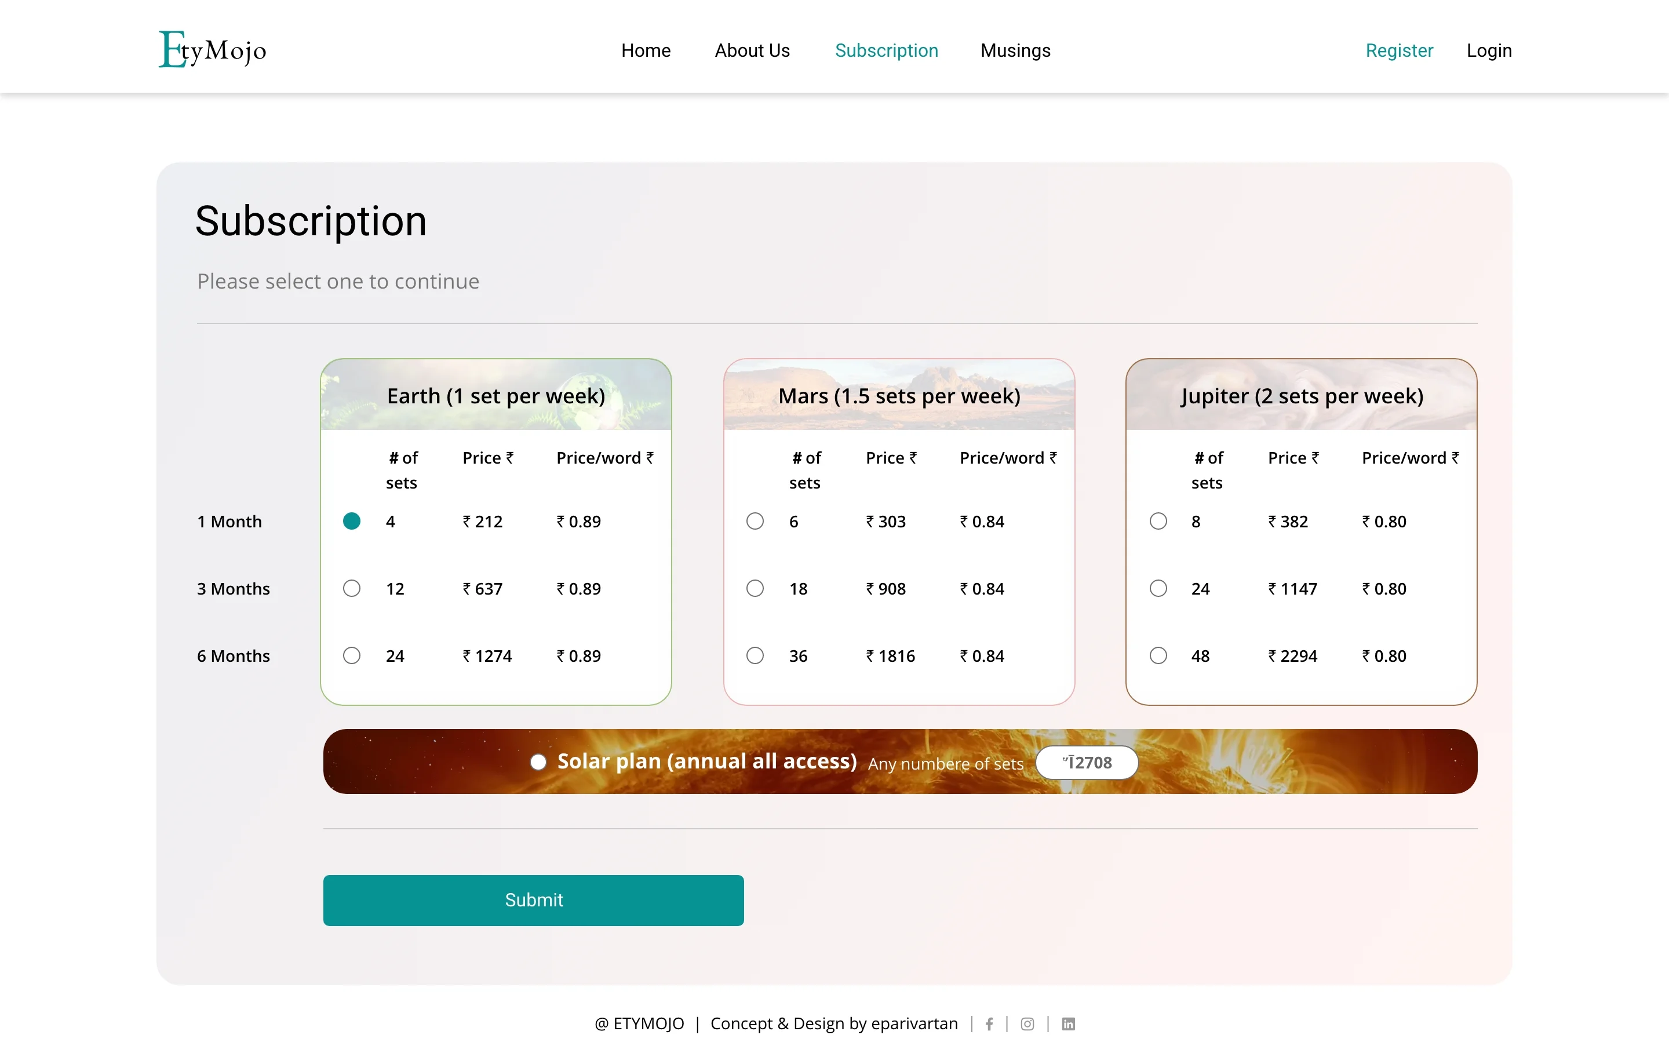Click 'Any numbere of sets' text
Screen dimensions: 1669x1064
[945, 763]
